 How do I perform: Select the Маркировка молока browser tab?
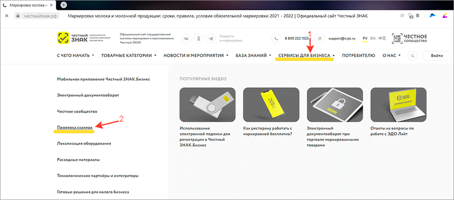(28, 5)
